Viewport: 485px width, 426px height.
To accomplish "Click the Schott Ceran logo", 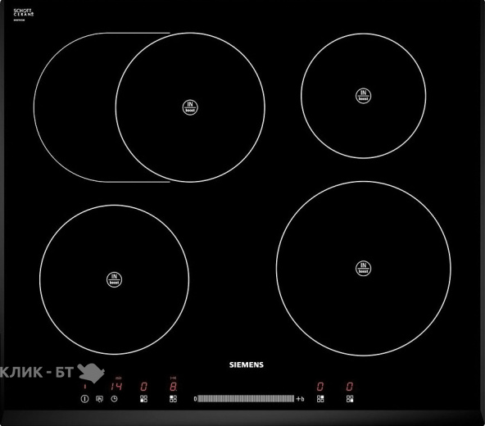I will (24, 13).
